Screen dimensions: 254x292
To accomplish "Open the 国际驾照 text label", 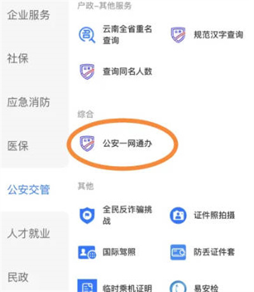I will tap(119, 252).
